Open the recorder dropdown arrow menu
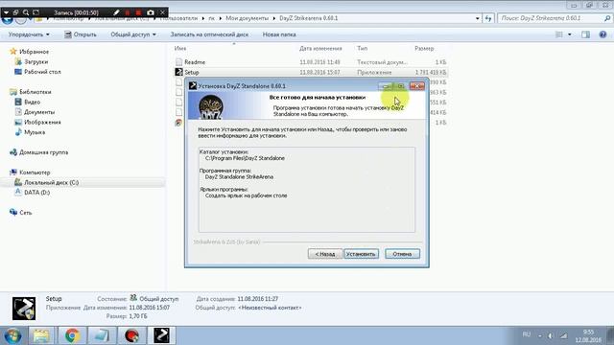614x345 pixels. (x=6, y=12)
